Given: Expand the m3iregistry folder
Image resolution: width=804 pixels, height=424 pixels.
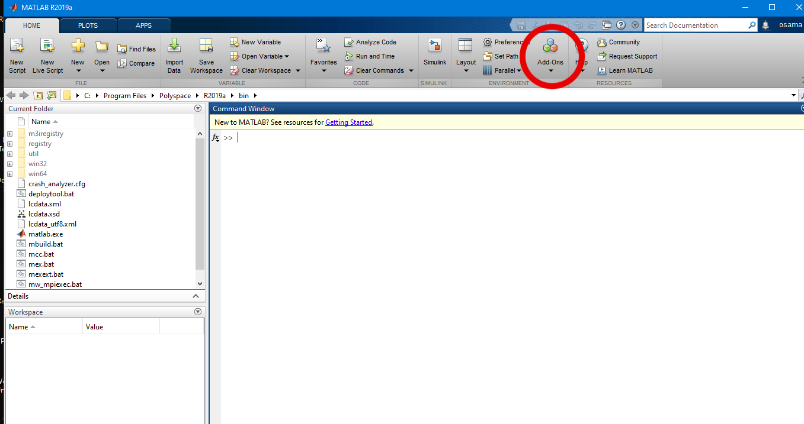Looking at the screenshot, I should (x=10, y=134).
